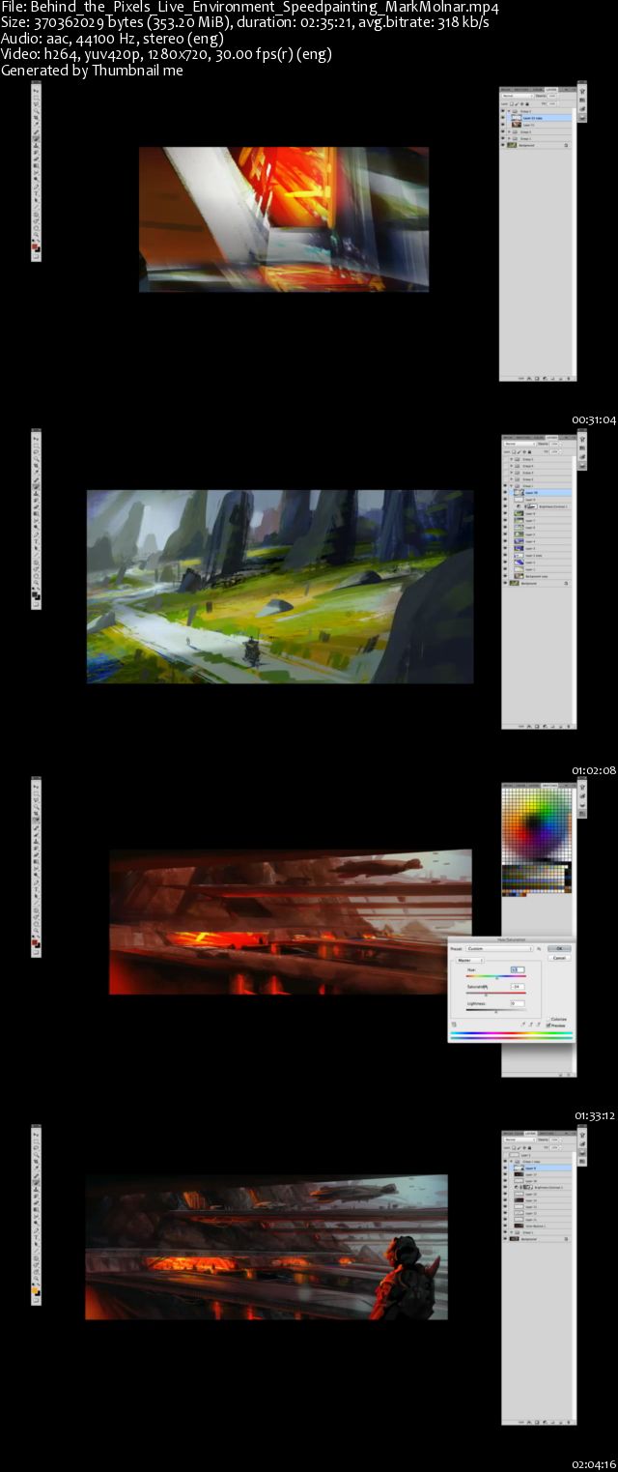
Task: Select the first eyedropper in Hue/Saturation dialog
Action: click(x=523, y=1025)
